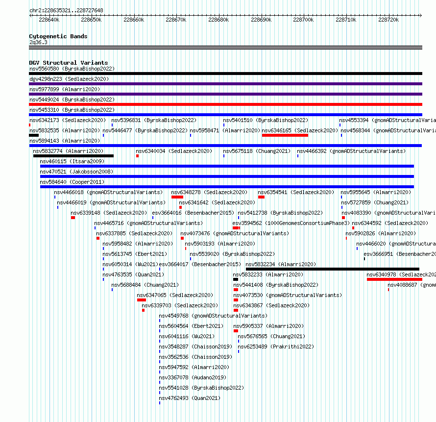
Task: Click nsv5412738 (ByrskaBishop2022) label
Action: [280, 213]
